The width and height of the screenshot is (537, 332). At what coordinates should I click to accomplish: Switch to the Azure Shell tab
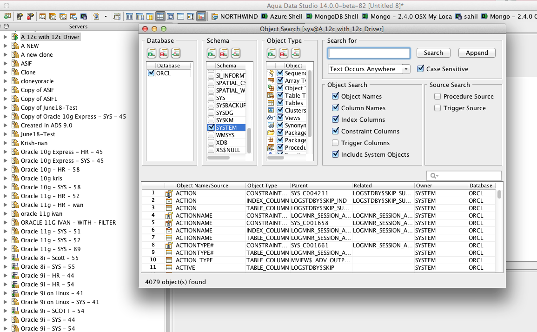click(282, 16)
